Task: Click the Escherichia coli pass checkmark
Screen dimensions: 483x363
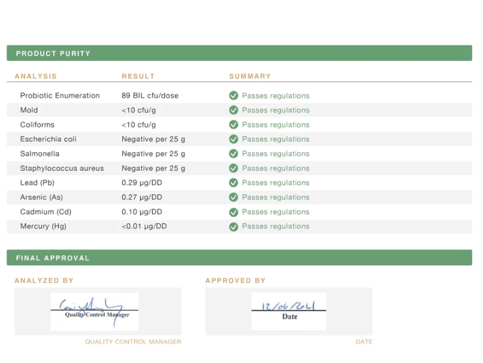Action: [234, 139]
